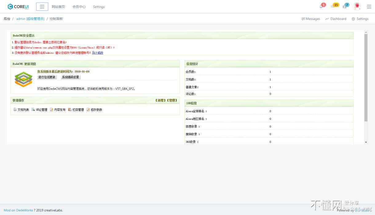The height and width of the screenshot is (215, 375).
Task: Click the 进行在线更新 button
Action: (47, 77)
